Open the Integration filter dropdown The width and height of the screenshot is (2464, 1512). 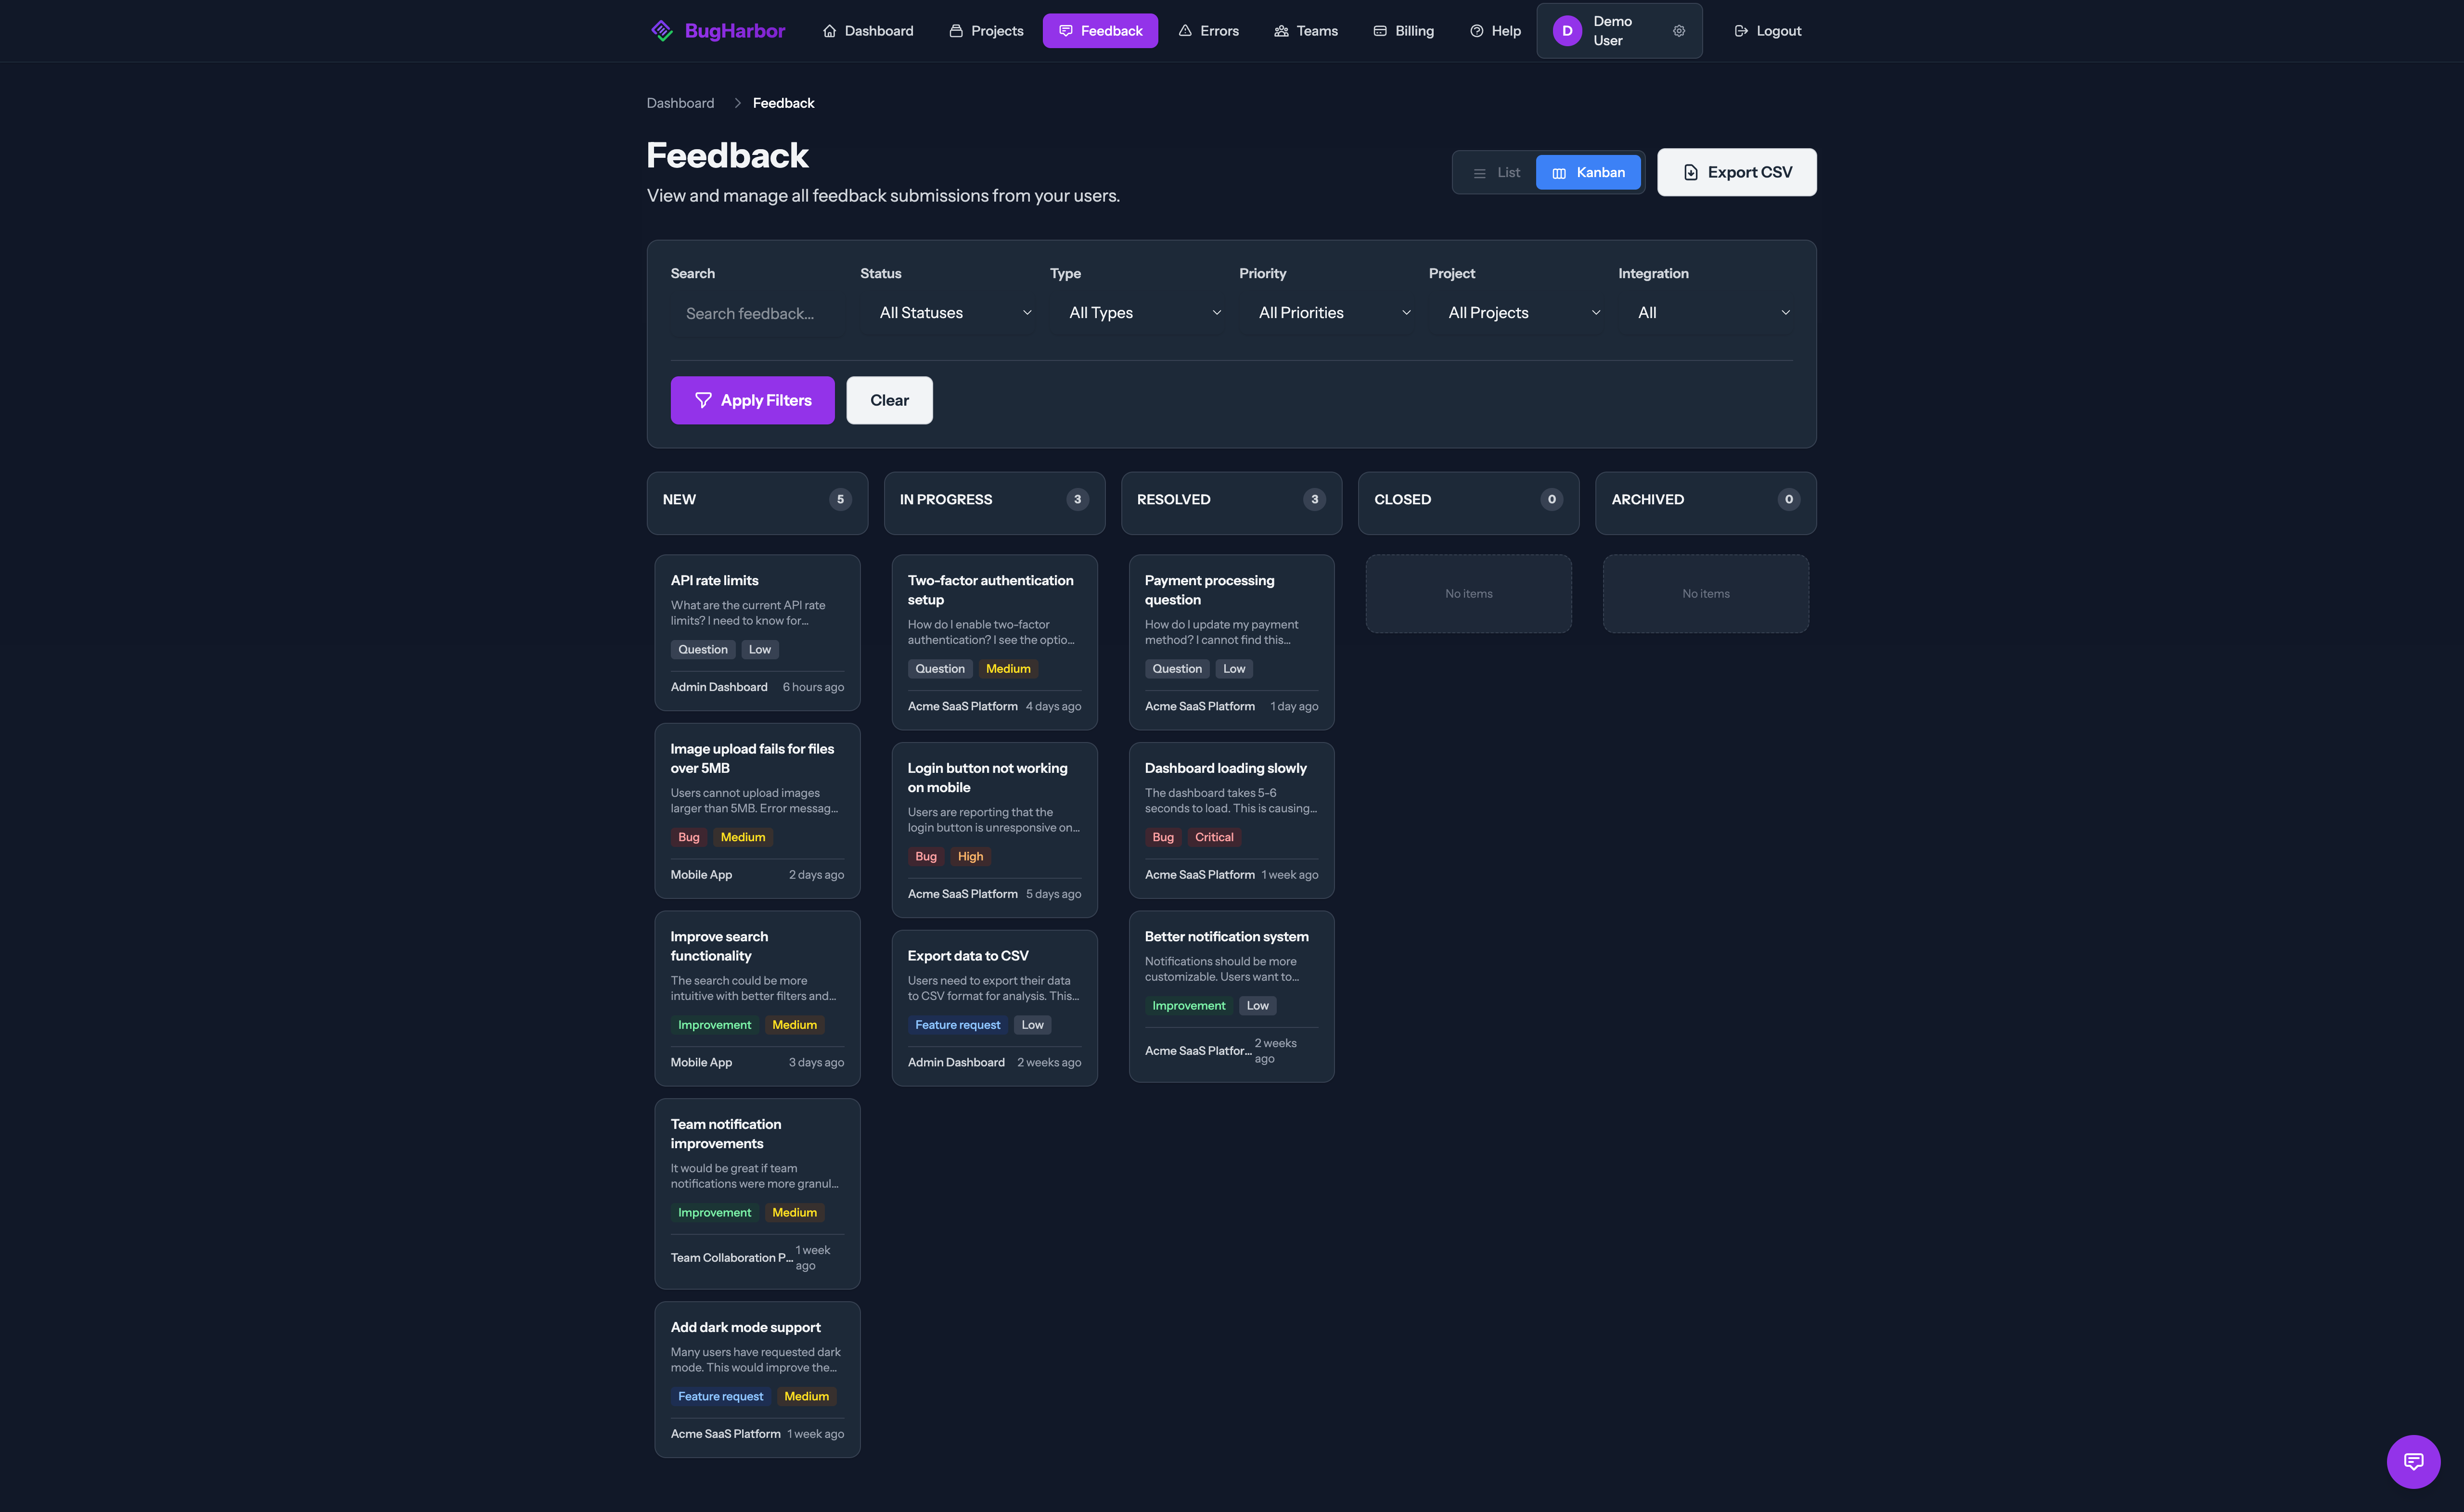click(1712, 313)
